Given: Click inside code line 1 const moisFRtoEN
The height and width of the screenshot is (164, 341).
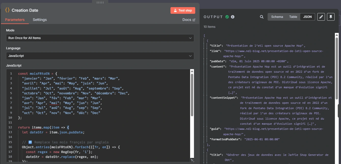Looking at the screenshot, I should [x=37, y=74].
